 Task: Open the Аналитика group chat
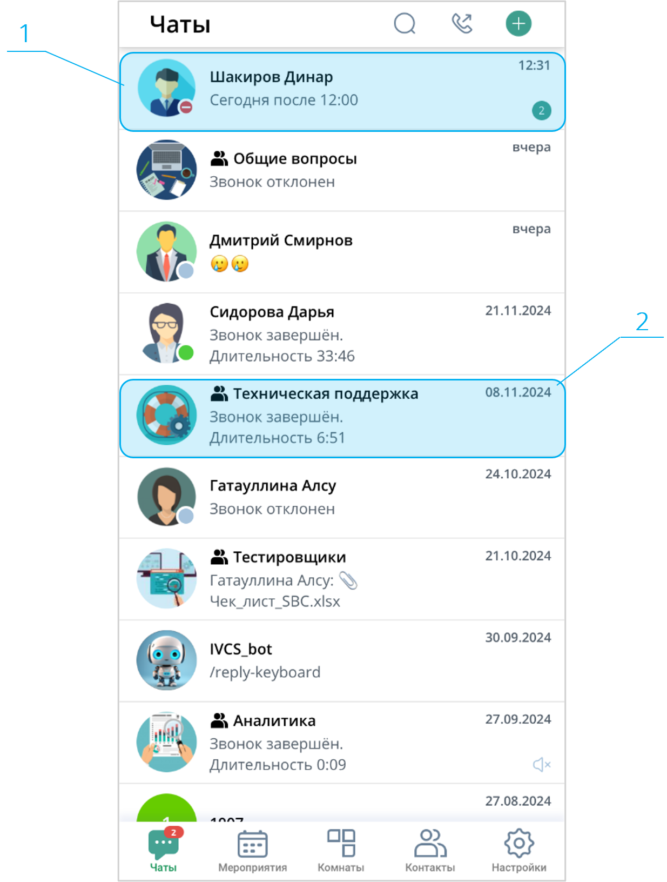click(342, 743)
